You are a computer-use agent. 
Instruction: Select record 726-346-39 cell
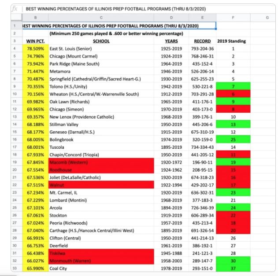203,208
